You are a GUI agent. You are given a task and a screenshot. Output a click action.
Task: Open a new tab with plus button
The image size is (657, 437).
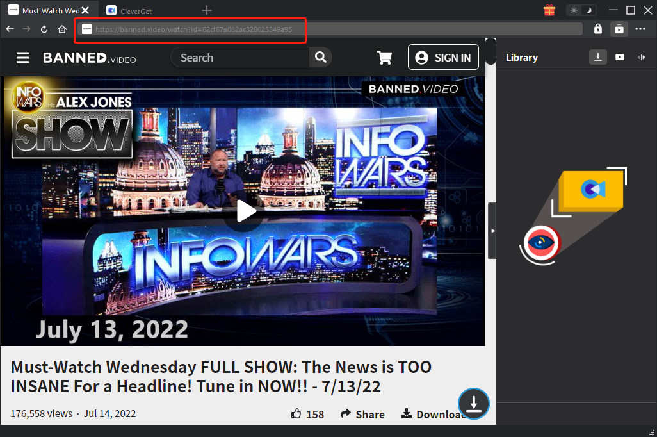(x=206, y=10)
